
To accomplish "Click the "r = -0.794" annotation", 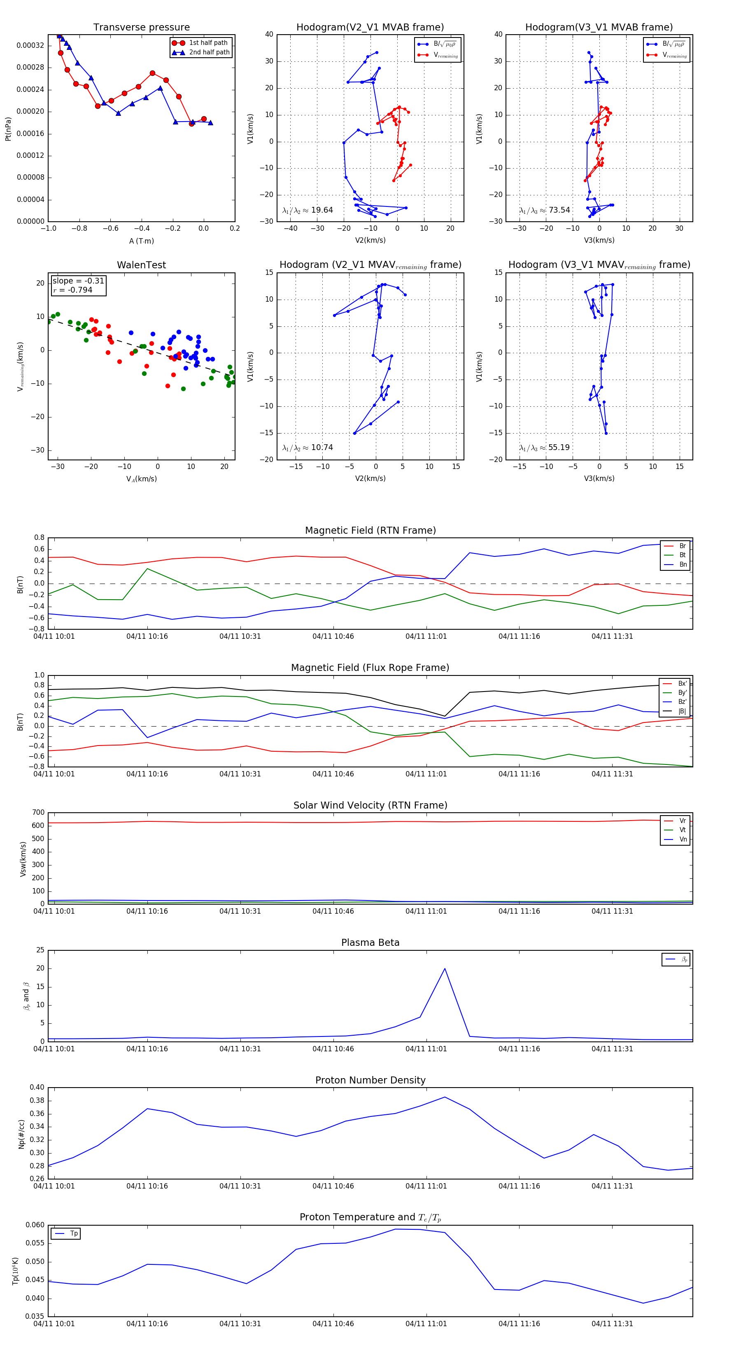I will pyautogui.click(x=72, y=290).
